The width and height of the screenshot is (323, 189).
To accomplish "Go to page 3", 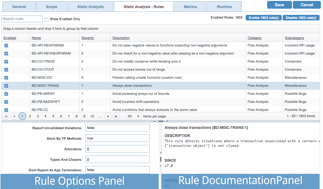I will [38, 116].
